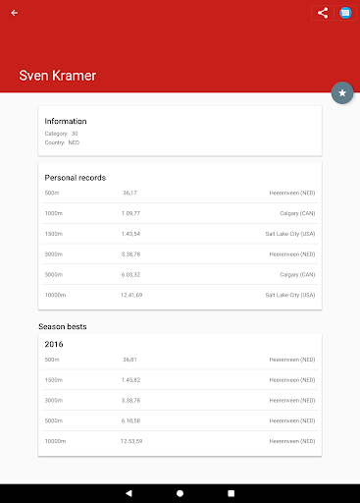
Task: Click the Country: NED line
Action: (62, 142)
